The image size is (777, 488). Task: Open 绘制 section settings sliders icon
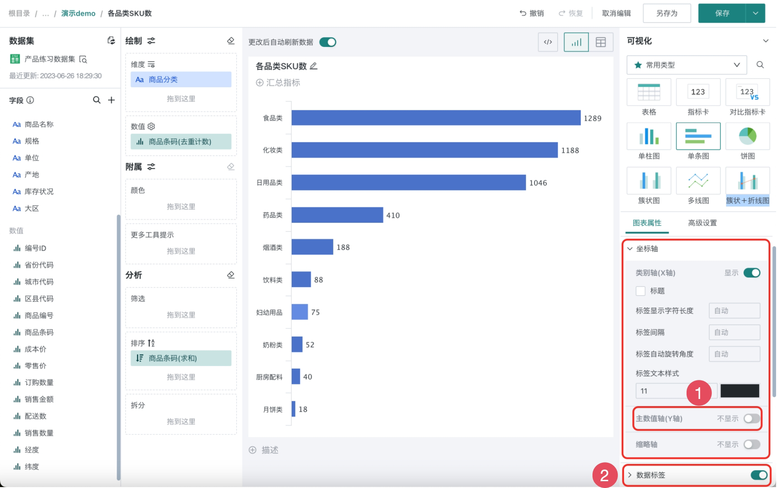pyautogui.click(x=151, y=41)
